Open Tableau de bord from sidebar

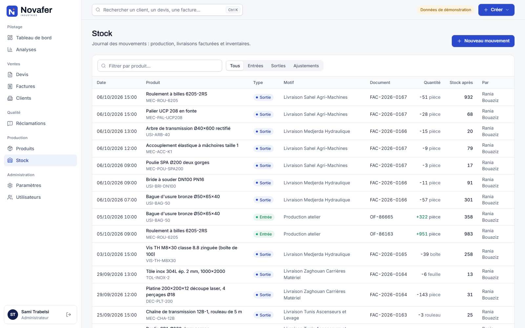click(40, 38)
